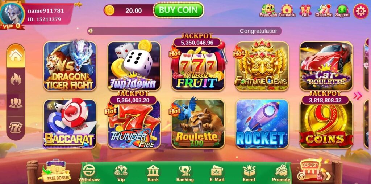Open multiplayer games sidebar icon

[x=16, y=104]
